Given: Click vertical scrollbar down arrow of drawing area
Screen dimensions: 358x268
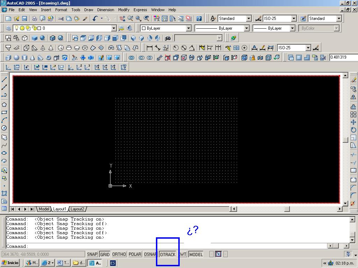Looking at the screenshot, I should [x=345, y=203].
